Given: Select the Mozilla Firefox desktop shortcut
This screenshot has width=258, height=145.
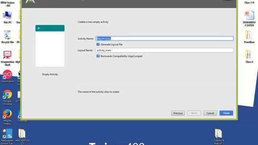Looking at the screenshot, I should click(7, 117).
